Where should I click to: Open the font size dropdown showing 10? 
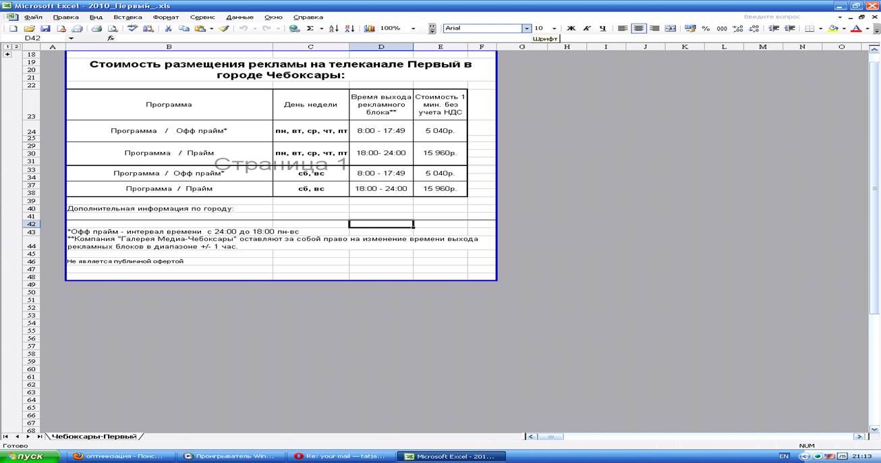click(554, 29)
